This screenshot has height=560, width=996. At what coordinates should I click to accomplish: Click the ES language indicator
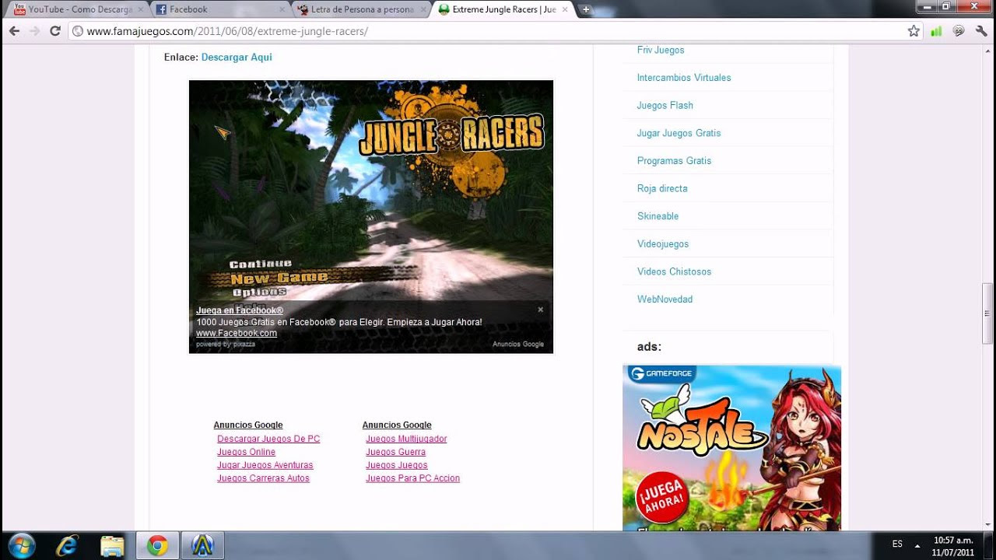click(897, 544)
